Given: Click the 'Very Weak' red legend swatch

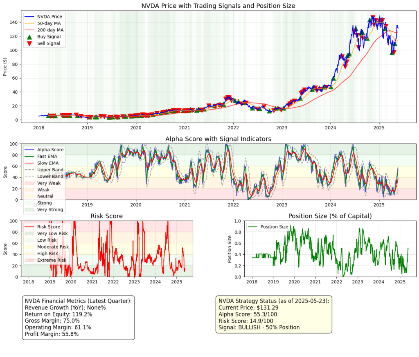Looking at the screenshot, I should click(x=29, y=183).
